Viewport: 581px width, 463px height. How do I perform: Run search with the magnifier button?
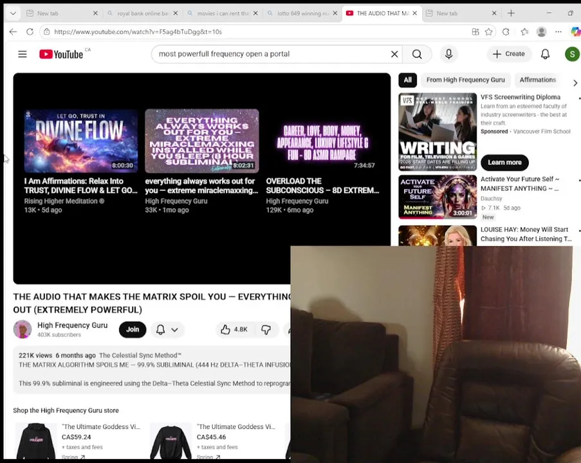coord(417,54)
